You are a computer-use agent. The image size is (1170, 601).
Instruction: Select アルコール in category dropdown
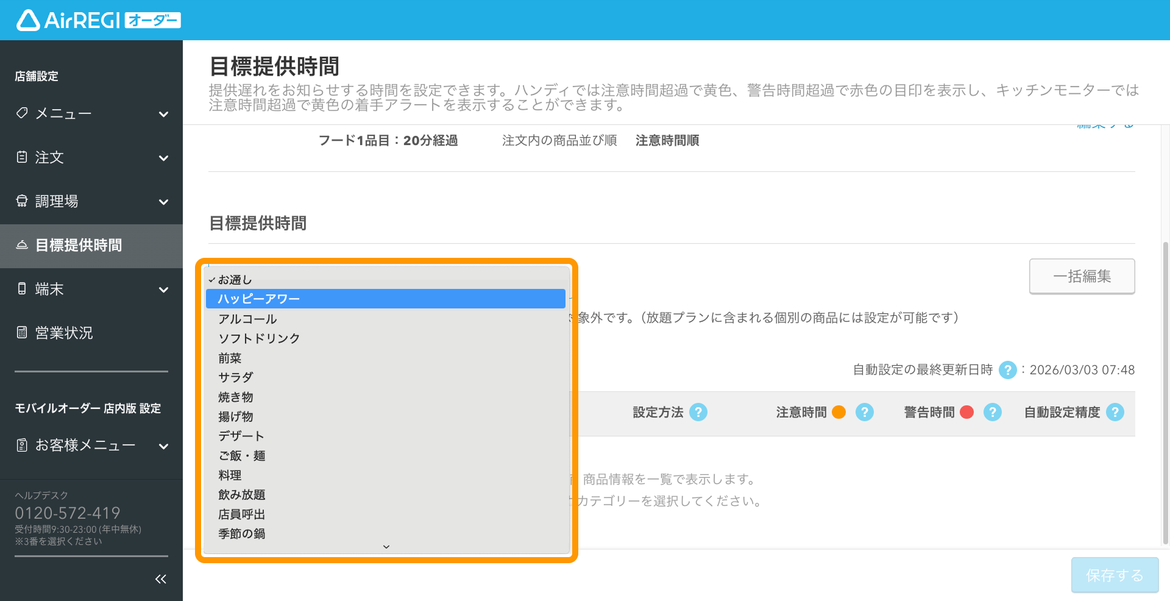pos(386,319)
